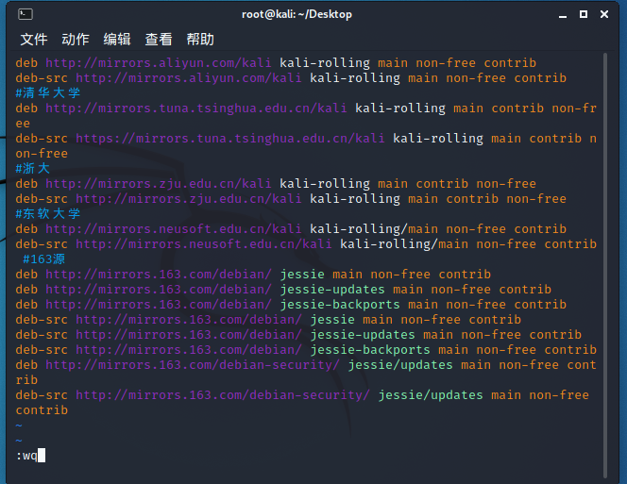The height and width of the screenshot is (484, 627).
Task: Click deb http://mirrors.neusoft.edu.cn/kali URL
Action: pos(174,229)
